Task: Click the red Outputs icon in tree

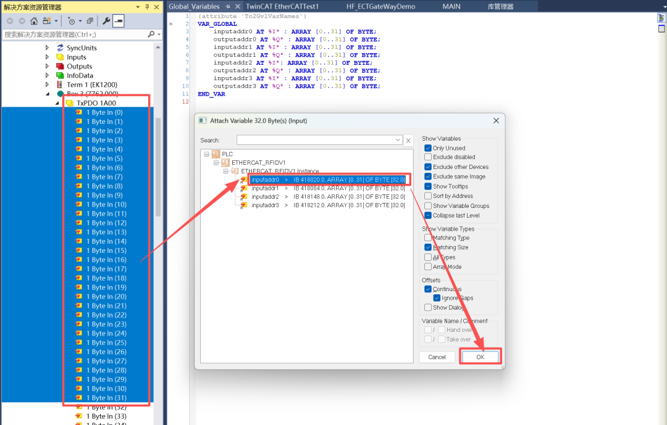Action: [x=60, y=67]
